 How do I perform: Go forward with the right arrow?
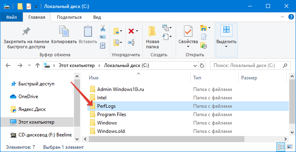coord(20,65)
